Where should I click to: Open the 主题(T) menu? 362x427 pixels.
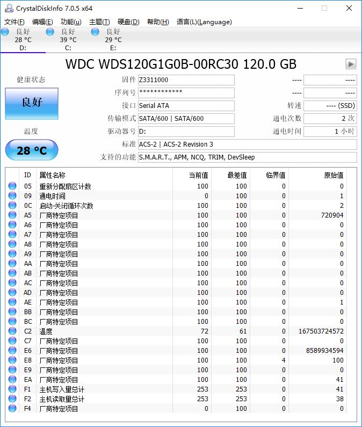coord(99,22)
